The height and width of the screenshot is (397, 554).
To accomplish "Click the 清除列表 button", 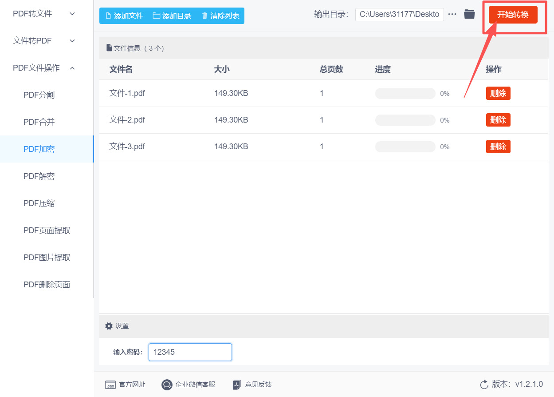I will 220,16.
